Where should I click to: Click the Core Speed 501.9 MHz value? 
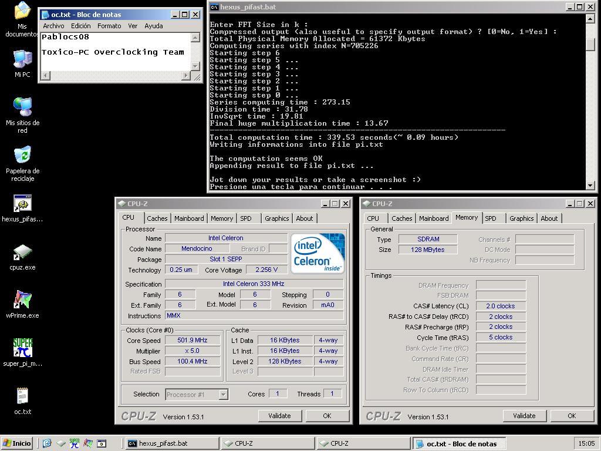(x=193, y=340)
